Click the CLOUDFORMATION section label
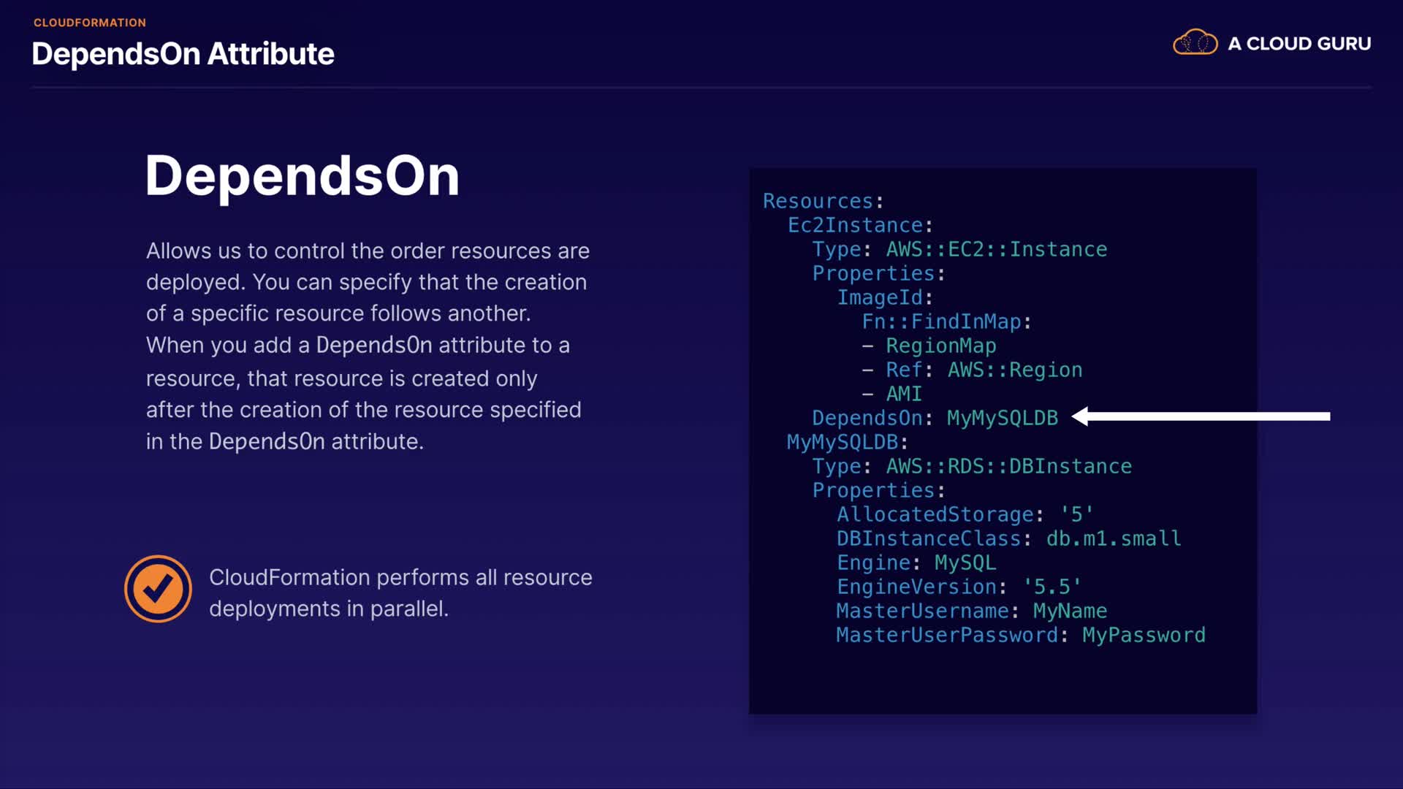Viewport: 1403px width, 789px height. (x=90, y=23)
